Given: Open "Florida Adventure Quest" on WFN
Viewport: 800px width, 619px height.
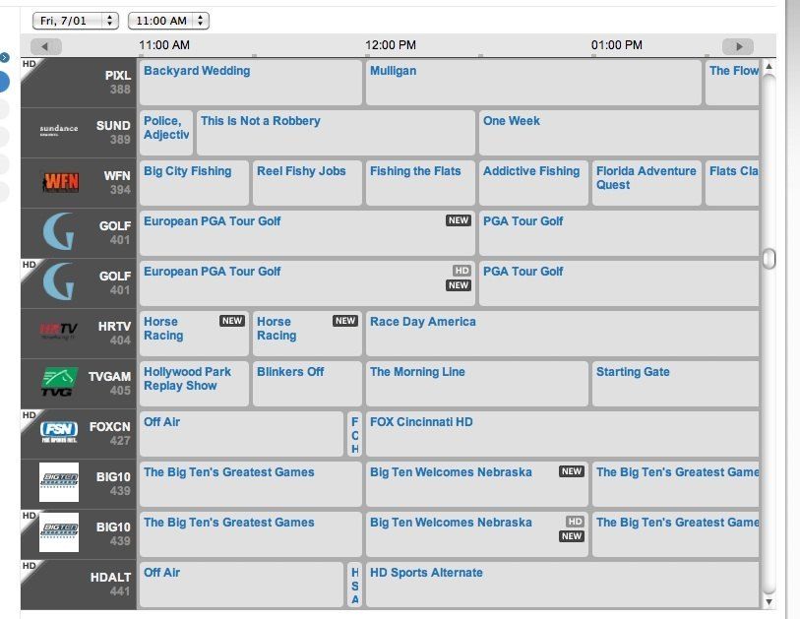Looking at the screenshot, I should (646, 177).
